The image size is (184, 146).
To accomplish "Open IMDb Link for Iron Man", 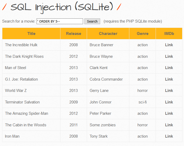I will 169,136.
